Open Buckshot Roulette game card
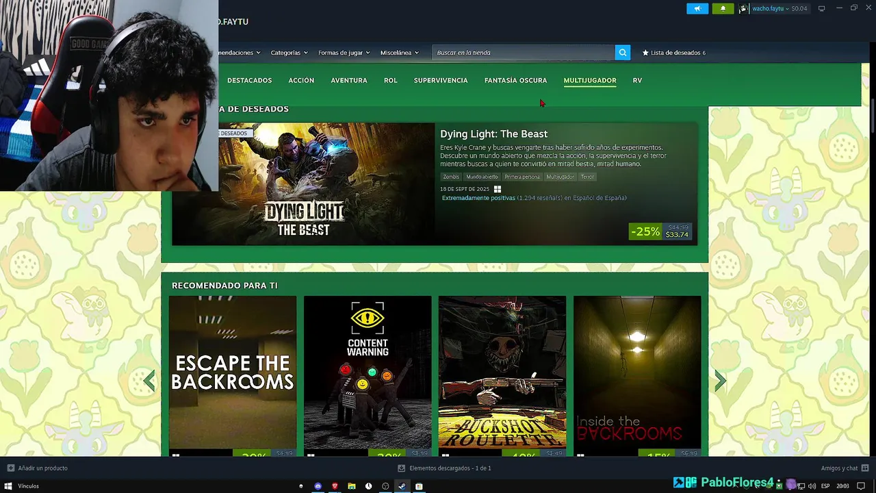The width and height of the screenshot is (876, 493). pos(502,376)
